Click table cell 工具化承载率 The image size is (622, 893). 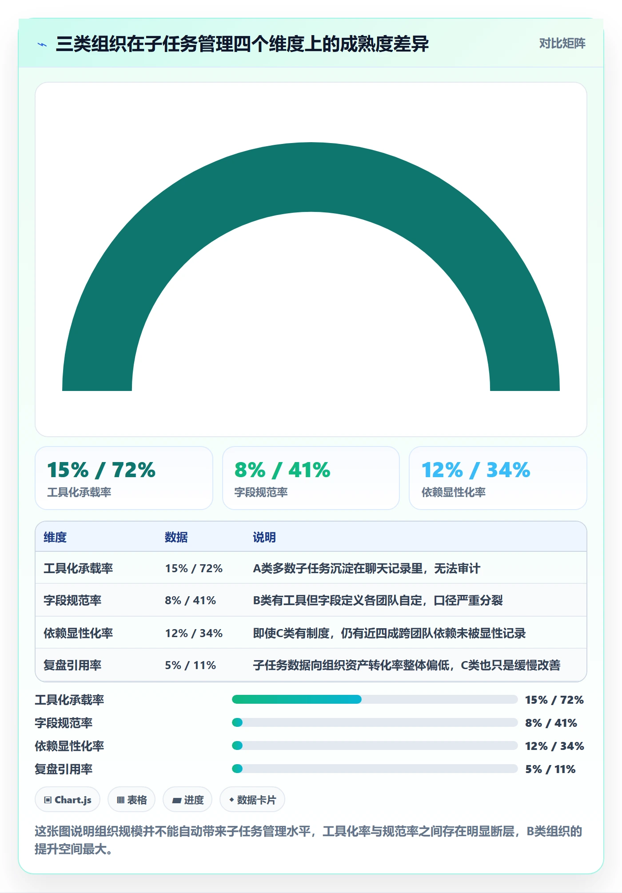tap(78, 568)
